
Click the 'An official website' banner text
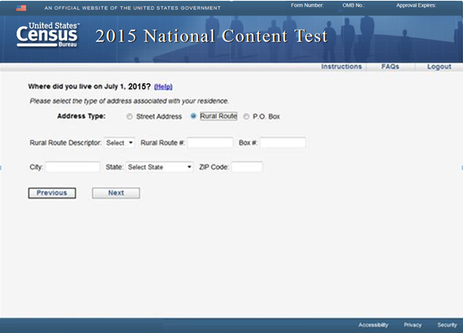click(x=132, y=8)
